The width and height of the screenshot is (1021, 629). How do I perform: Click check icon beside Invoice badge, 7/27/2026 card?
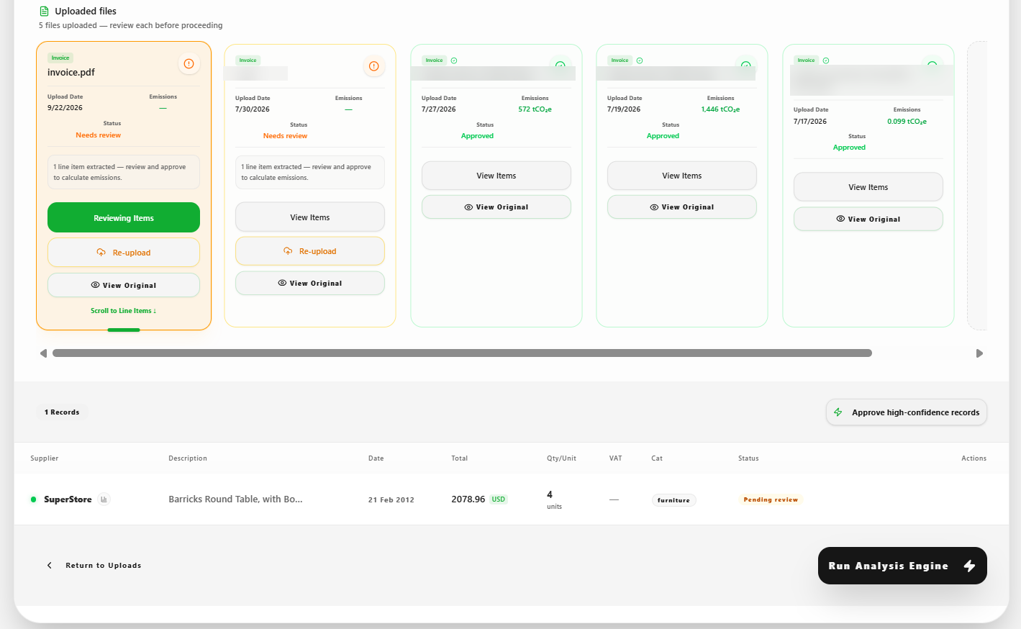coord(454,60)
